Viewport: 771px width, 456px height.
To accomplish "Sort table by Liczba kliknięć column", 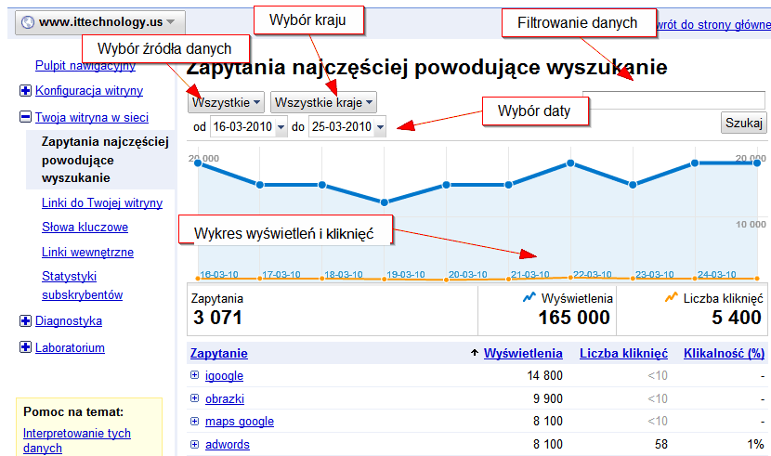I will (623, 354).
